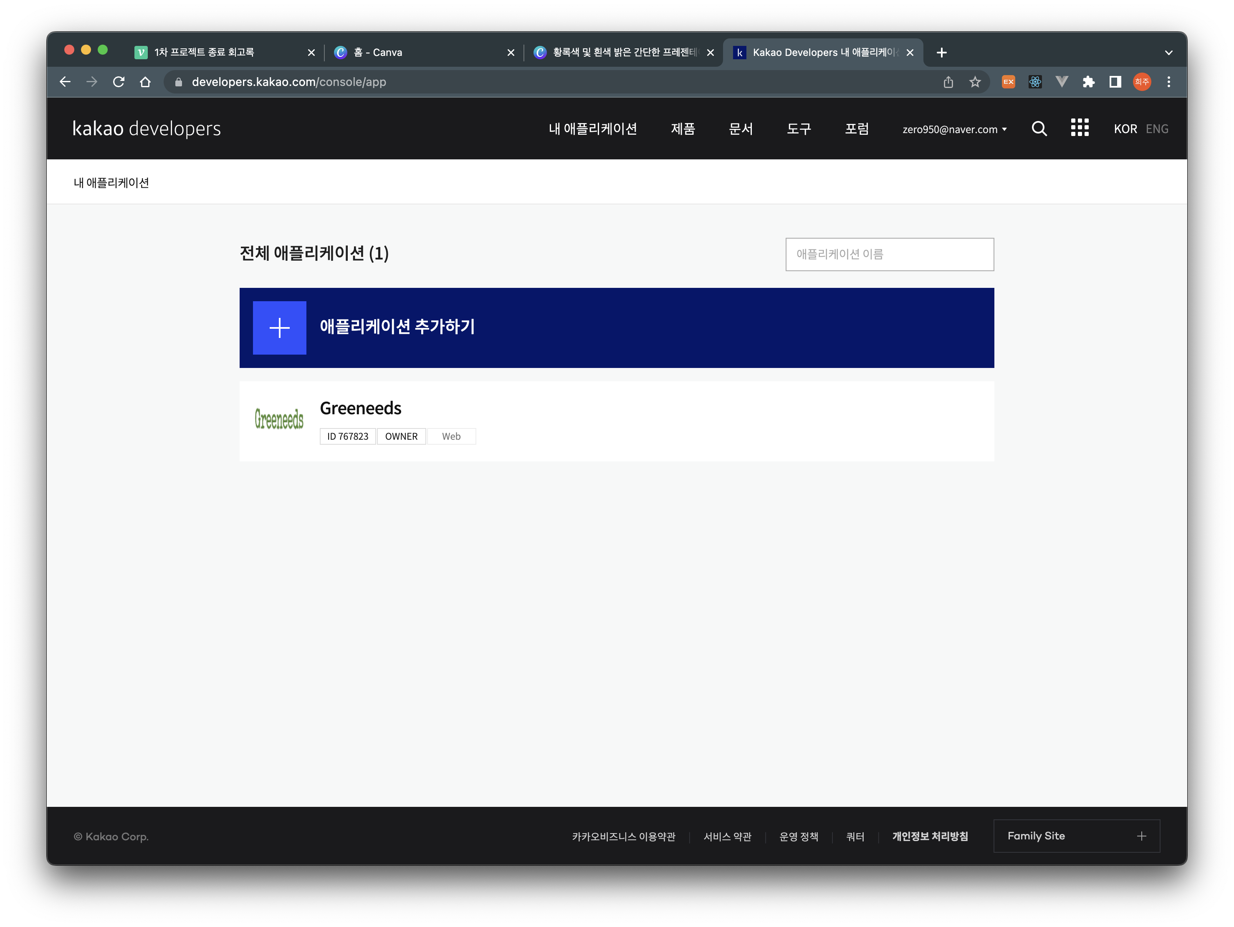Open the orange EX extension
1234x927 pixels.
click(x=1008, y=82)
